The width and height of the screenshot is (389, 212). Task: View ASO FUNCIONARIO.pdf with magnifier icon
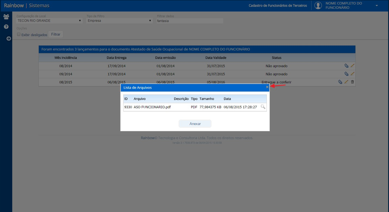point(263,107)
